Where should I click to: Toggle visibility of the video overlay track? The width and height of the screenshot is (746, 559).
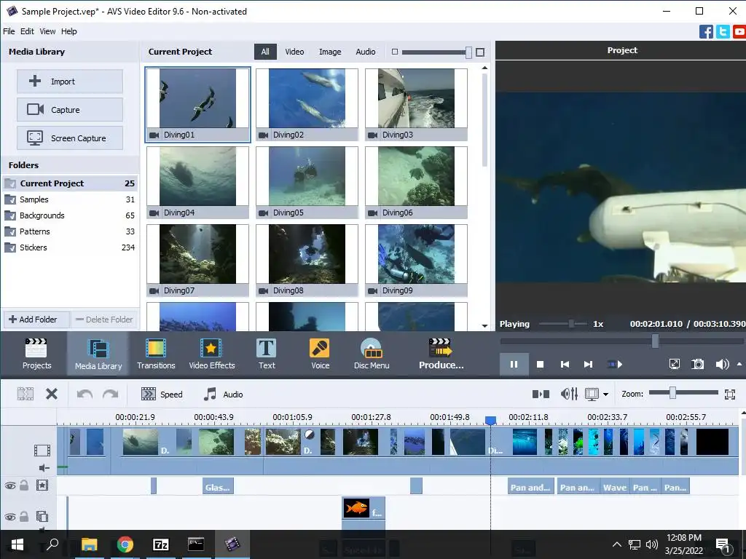coord(10,517)
